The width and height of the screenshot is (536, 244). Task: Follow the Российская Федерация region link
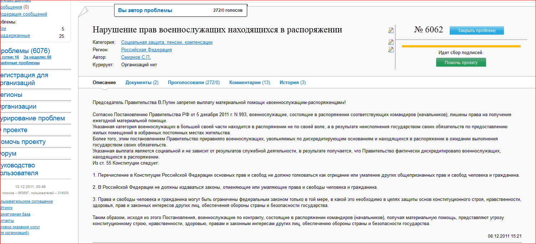pyautogui.click(x=146, y=50)
